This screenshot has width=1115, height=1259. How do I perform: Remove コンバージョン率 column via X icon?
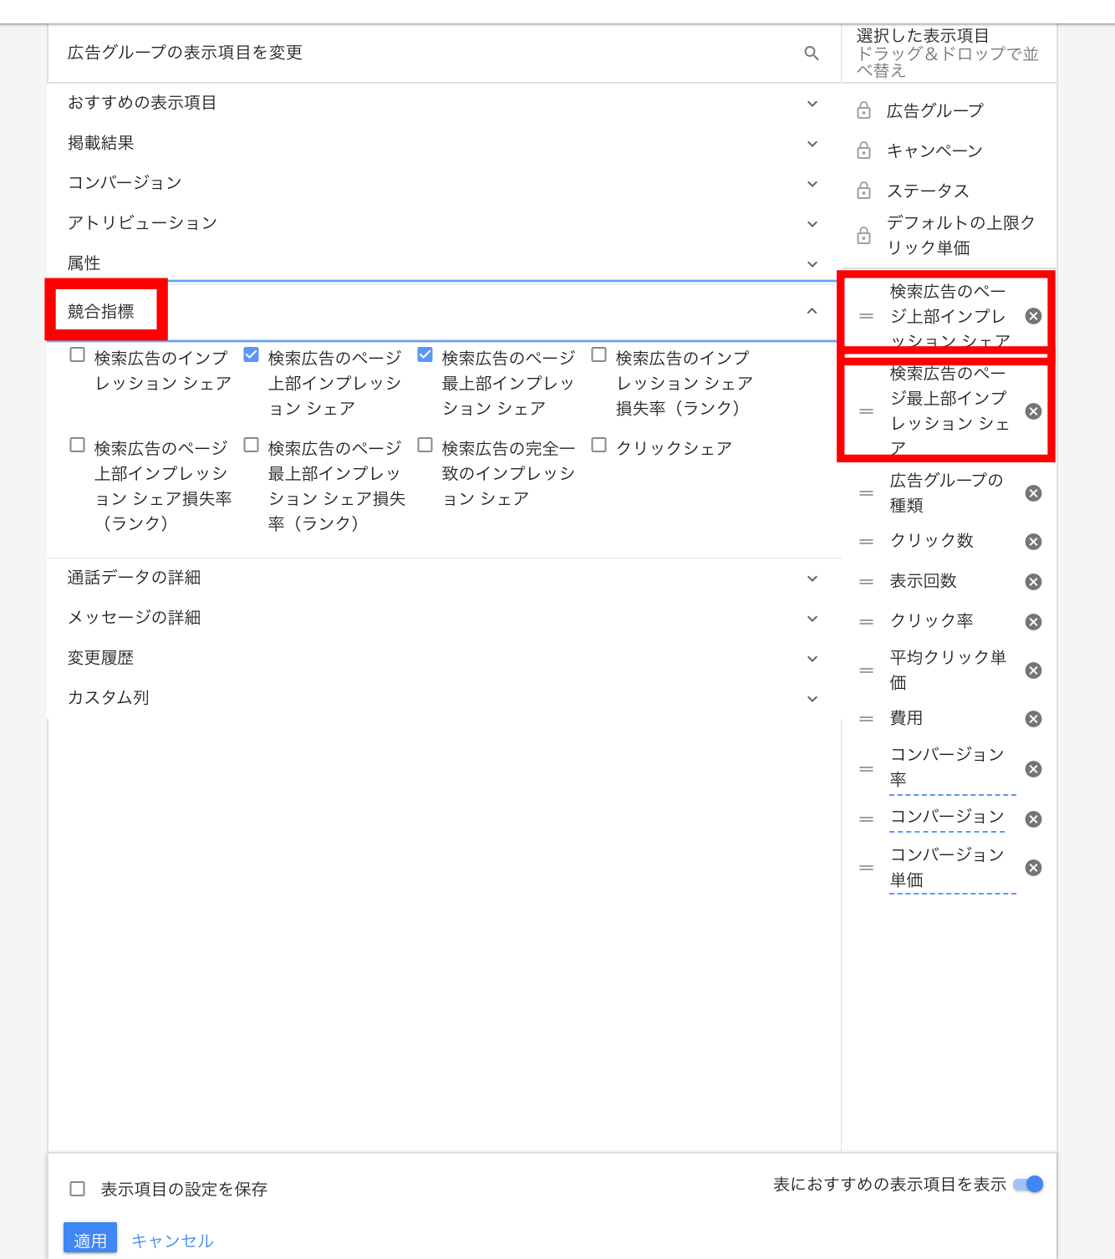1033,769
